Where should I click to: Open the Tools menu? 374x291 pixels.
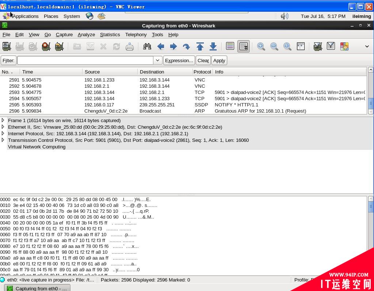tap(157, 35)
